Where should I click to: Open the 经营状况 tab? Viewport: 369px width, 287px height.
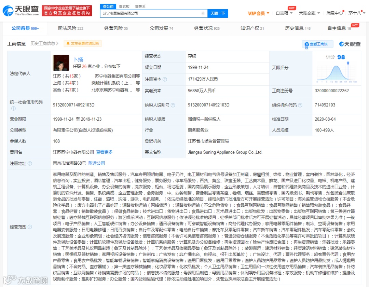(207, 28)
